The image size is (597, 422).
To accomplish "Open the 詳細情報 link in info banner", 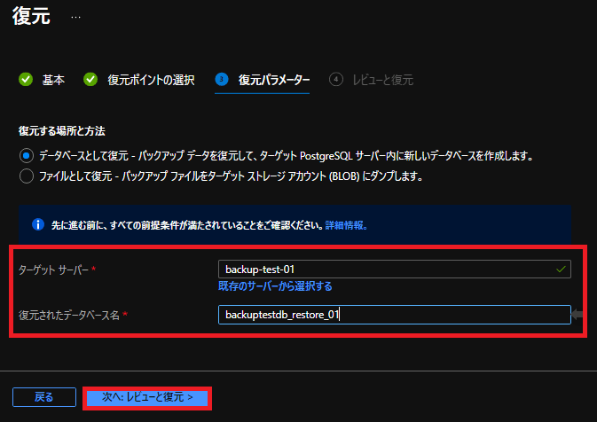I will pos(346,225).
